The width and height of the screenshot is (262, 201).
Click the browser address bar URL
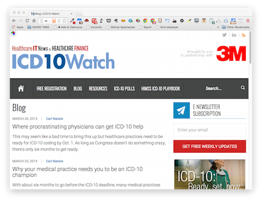coord(48,21)
